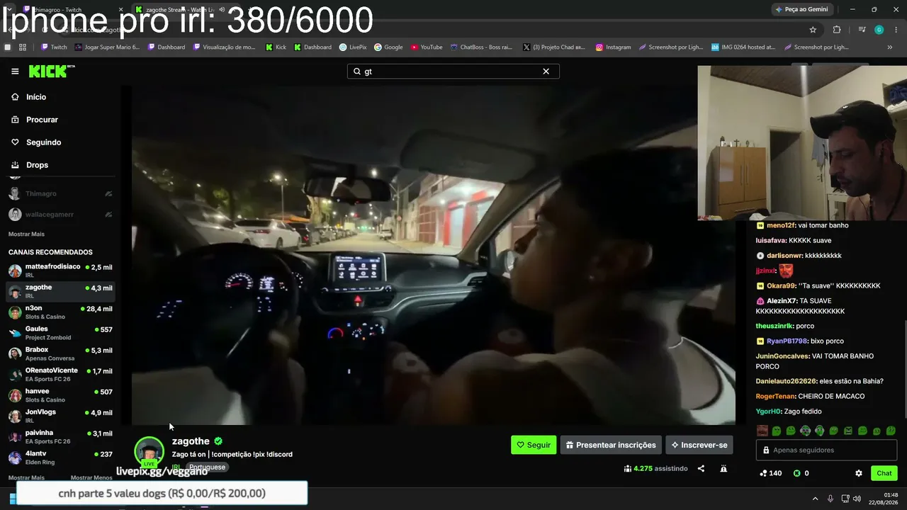The width and height of the screenshot is (907, 510).
Task: Open the Jogar Super Mario 6 bookmark
Action: click(x=106, y=47)
